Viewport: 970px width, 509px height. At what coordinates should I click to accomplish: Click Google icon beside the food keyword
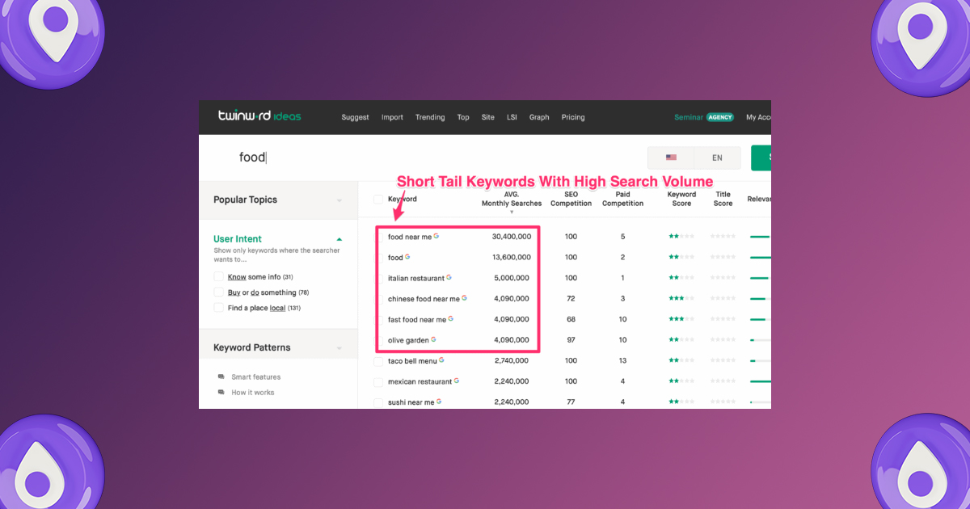(407, 257)
